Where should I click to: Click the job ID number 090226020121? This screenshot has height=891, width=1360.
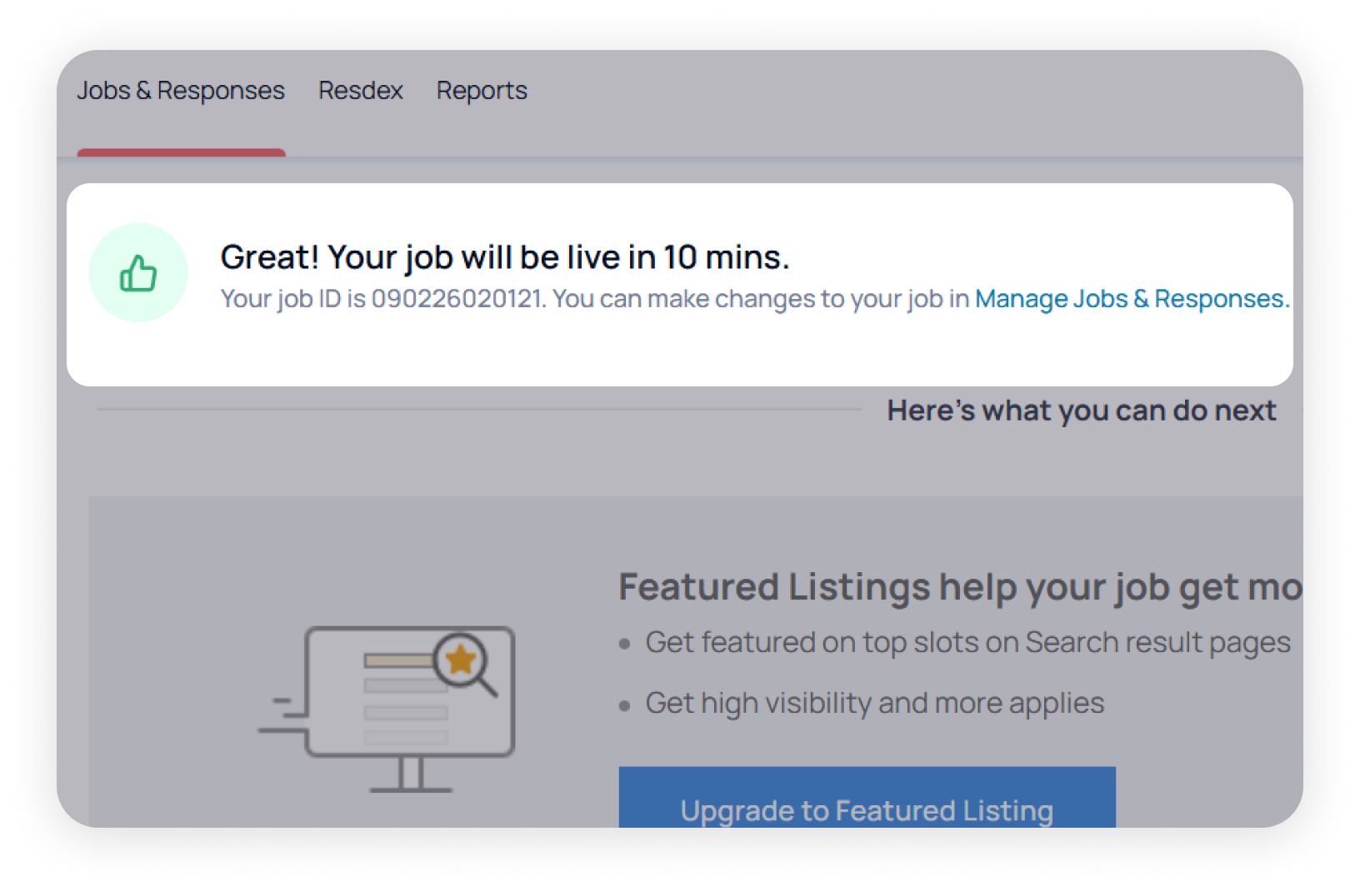pos(457,299)
